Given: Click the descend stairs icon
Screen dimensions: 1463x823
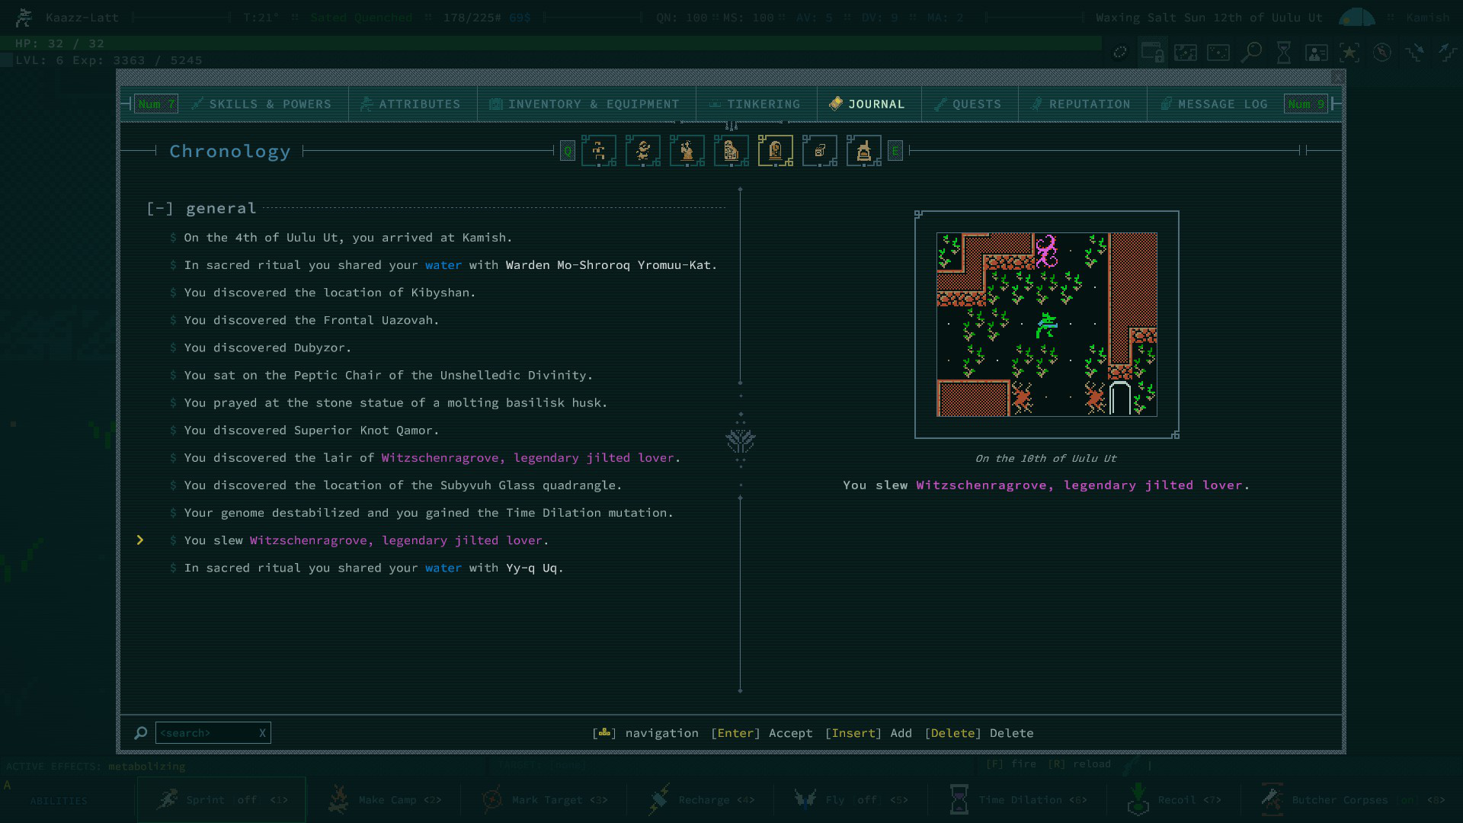Looking at the screenshot, I should 1415,52.
